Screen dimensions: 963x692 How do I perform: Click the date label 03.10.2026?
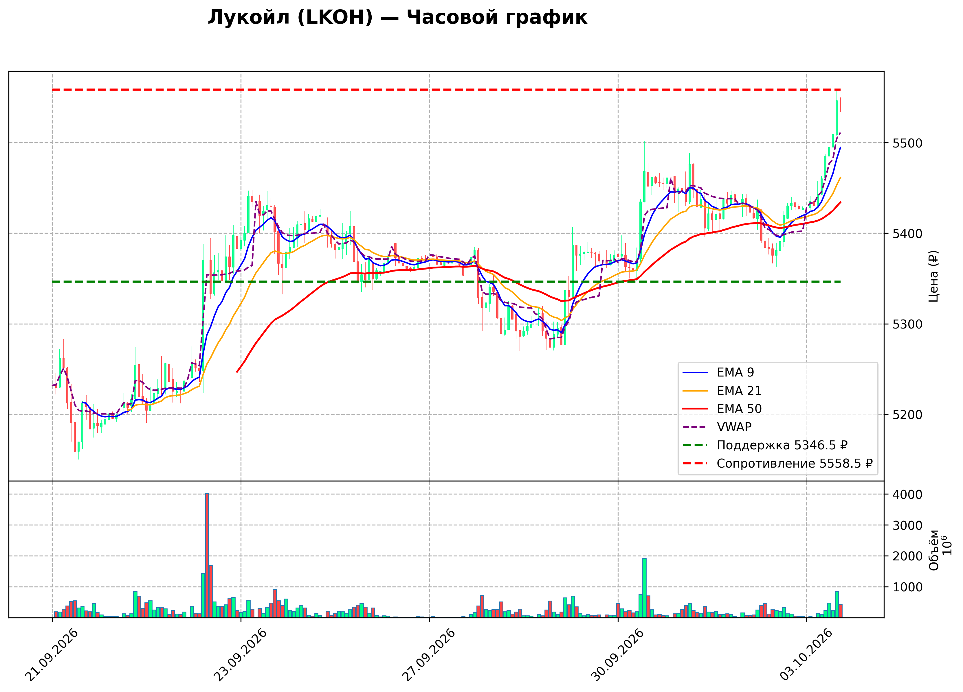(806, 655)
